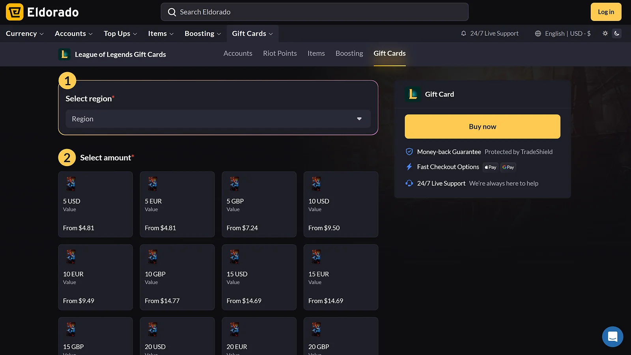Switch to the Riot Points tab
Screen dimensions: 631x355
coord(280,53)
